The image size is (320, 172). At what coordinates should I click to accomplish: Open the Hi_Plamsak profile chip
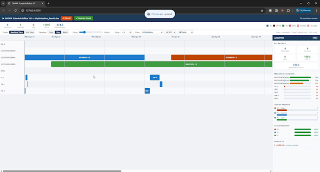pos(304,10)
